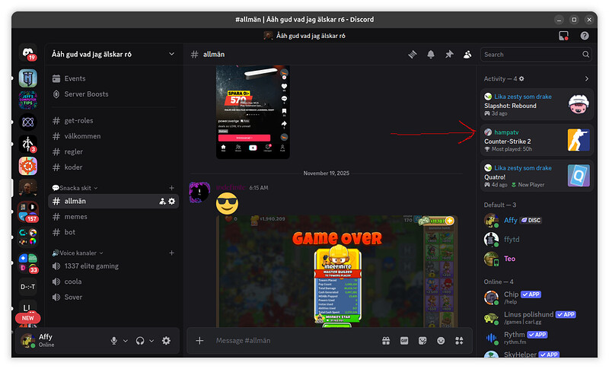This screenshot has width=609, height=369.
Task: Open the Events item in sidebar
Action: 75,78
